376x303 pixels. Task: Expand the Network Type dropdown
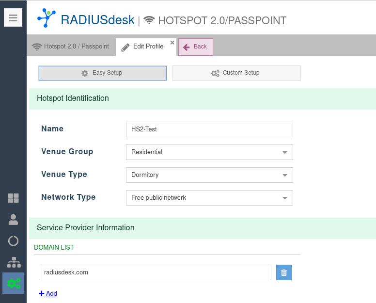[x=284, y=198]
